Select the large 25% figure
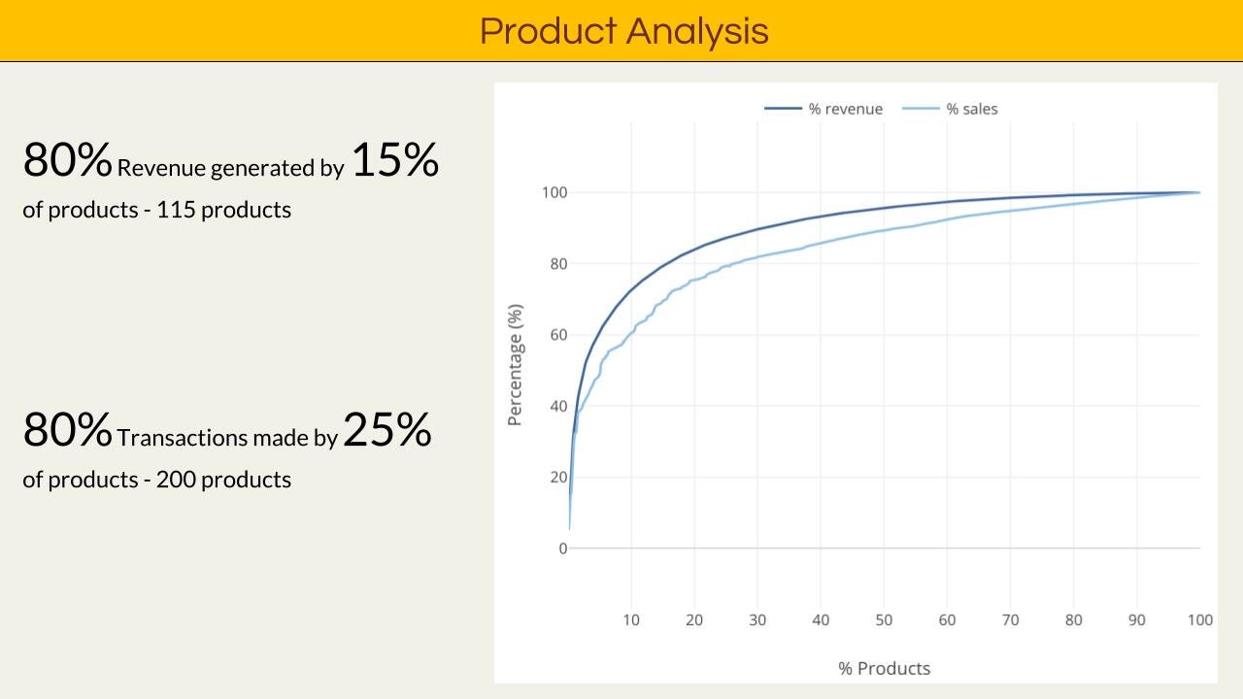1243x699 pixels. (x=386, y=429)
